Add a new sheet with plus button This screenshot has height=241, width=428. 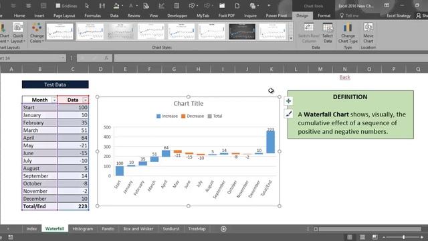coord(223,229)
